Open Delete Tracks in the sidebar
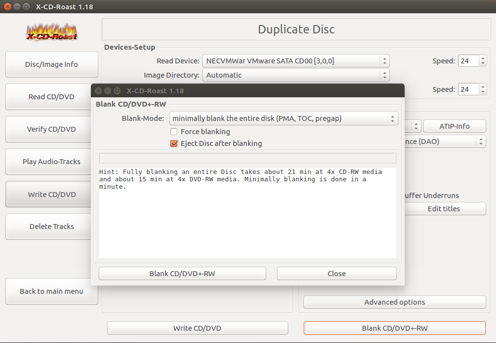496x343 pixels. (x=49, y=227)
